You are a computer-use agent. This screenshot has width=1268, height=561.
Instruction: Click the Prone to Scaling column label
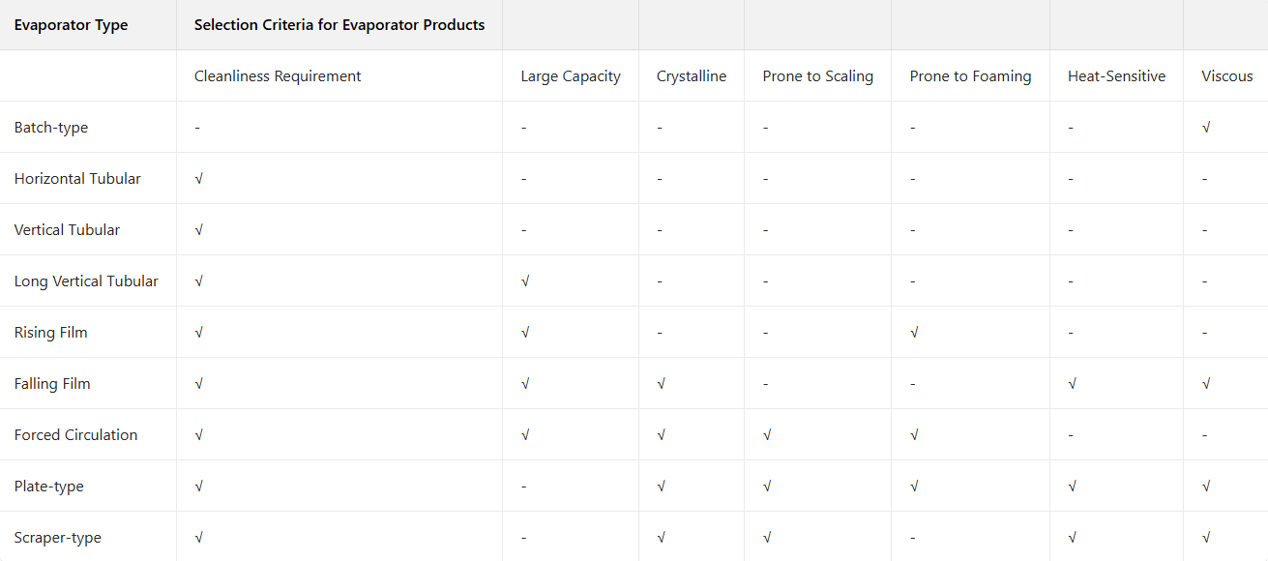point(817,76)
